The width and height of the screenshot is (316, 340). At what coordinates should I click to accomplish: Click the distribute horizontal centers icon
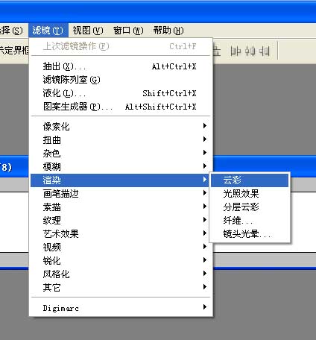[250, 51]
